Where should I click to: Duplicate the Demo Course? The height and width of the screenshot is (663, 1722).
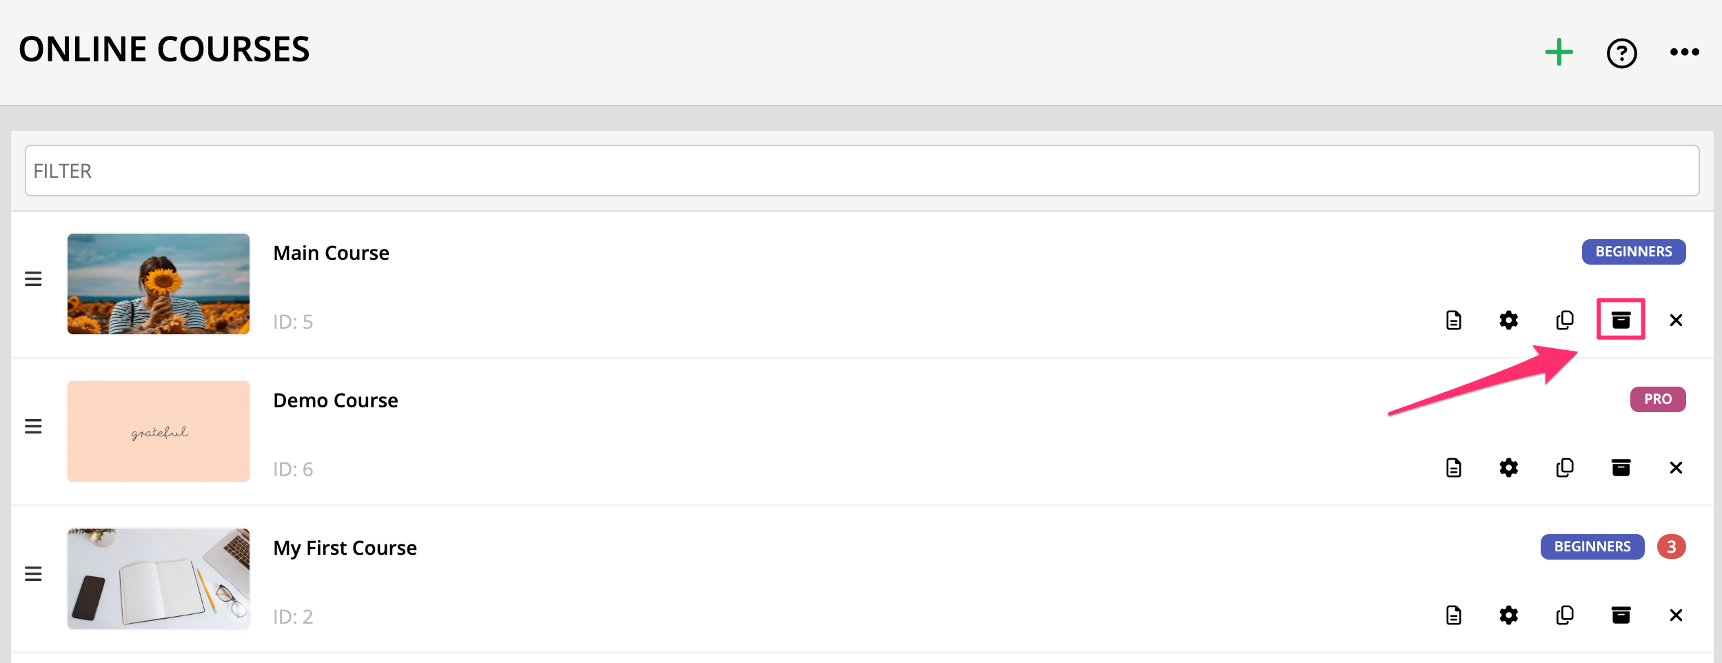1565,468
